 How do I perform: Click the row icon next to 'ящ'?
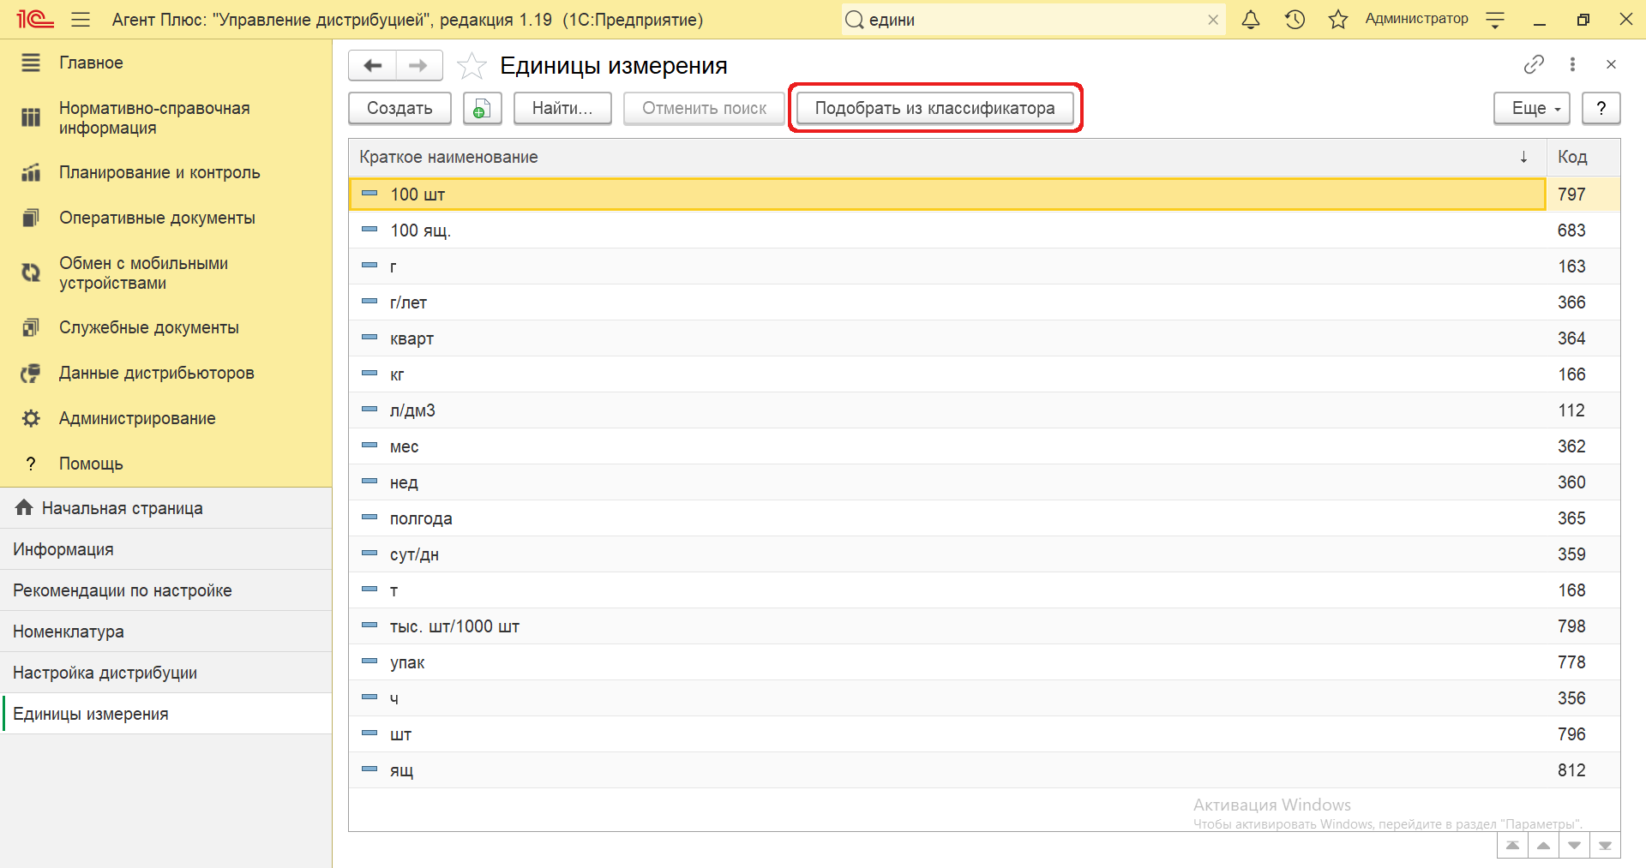(369, 769)
